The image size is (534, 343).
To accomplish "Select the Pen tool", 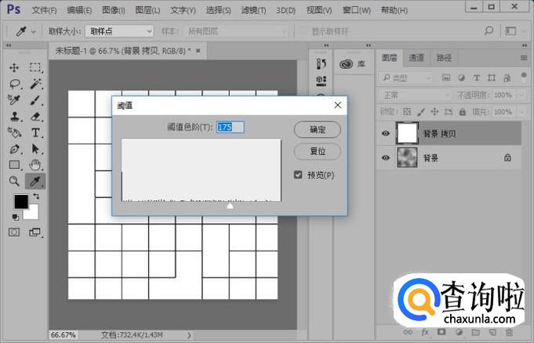I will click(14, 149).
